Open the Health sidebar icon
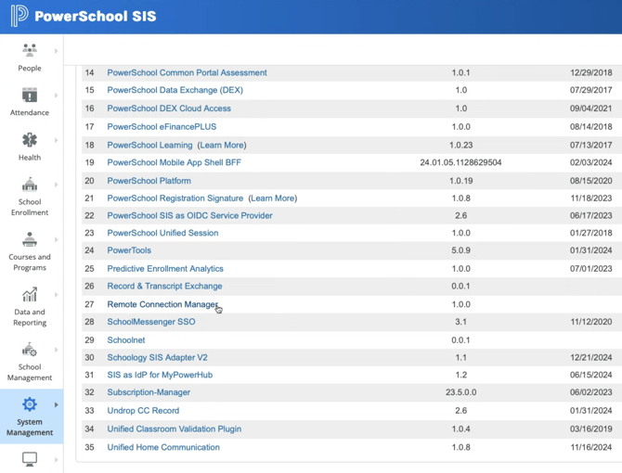 [30, 140]
